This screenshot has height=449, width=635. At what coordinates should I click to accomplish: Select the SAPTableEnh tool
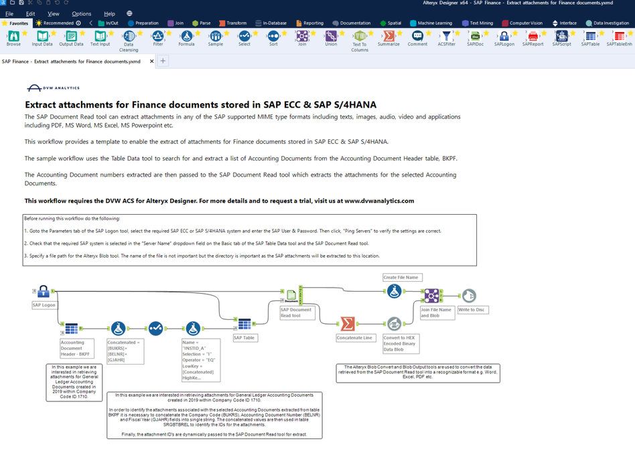619,36
